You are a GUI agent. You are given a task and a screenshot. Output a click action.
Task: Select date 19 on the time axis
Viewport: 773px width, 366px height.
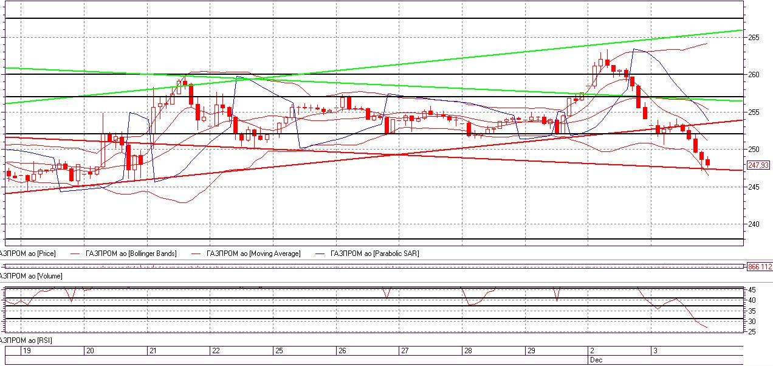[26, 351]
